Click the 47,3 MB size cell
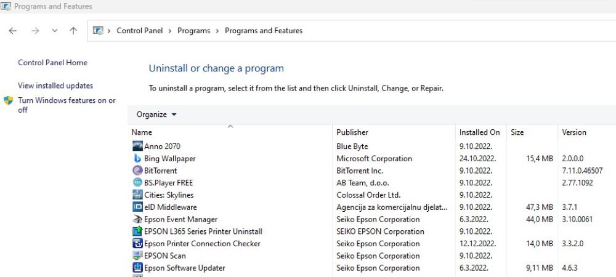The width and height of the screenshot is (616, 277). pos(540,207)
